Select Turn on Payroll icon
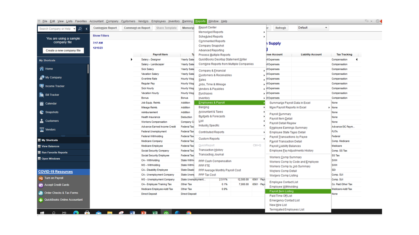The height and width of the screenshot is (235, 419). pyautogui.click(x=41, y=178)
